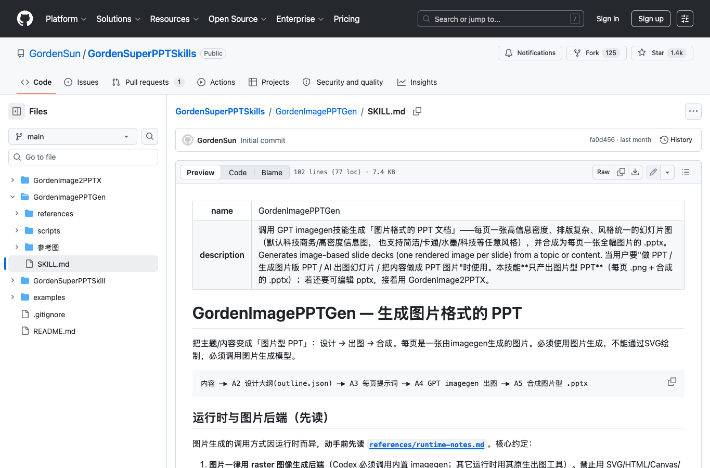Open the document outline list
This screenshot has height=468, width=710.
[x=686, y=172]
